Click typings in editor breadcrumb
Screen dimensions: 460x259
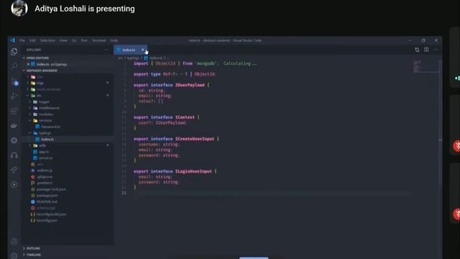(x=133, y=58)
